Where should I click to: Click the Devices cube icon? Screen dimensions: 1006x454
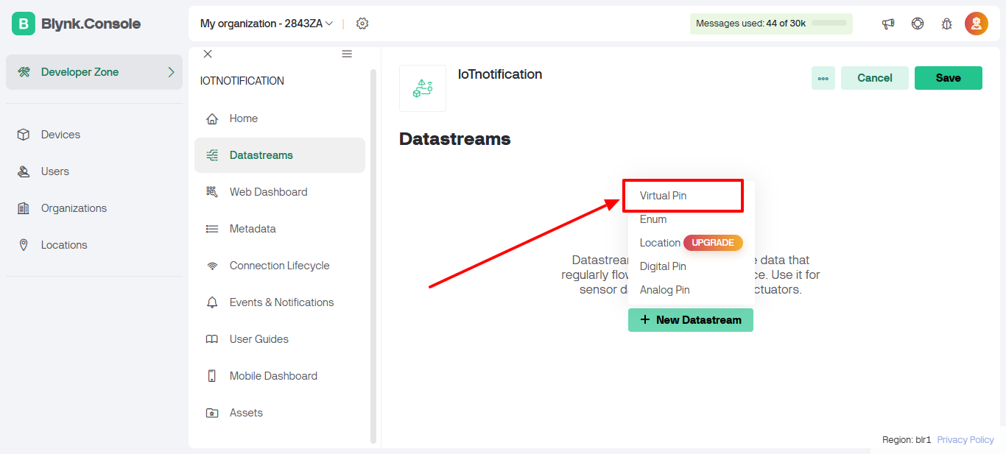click(24, 135)
